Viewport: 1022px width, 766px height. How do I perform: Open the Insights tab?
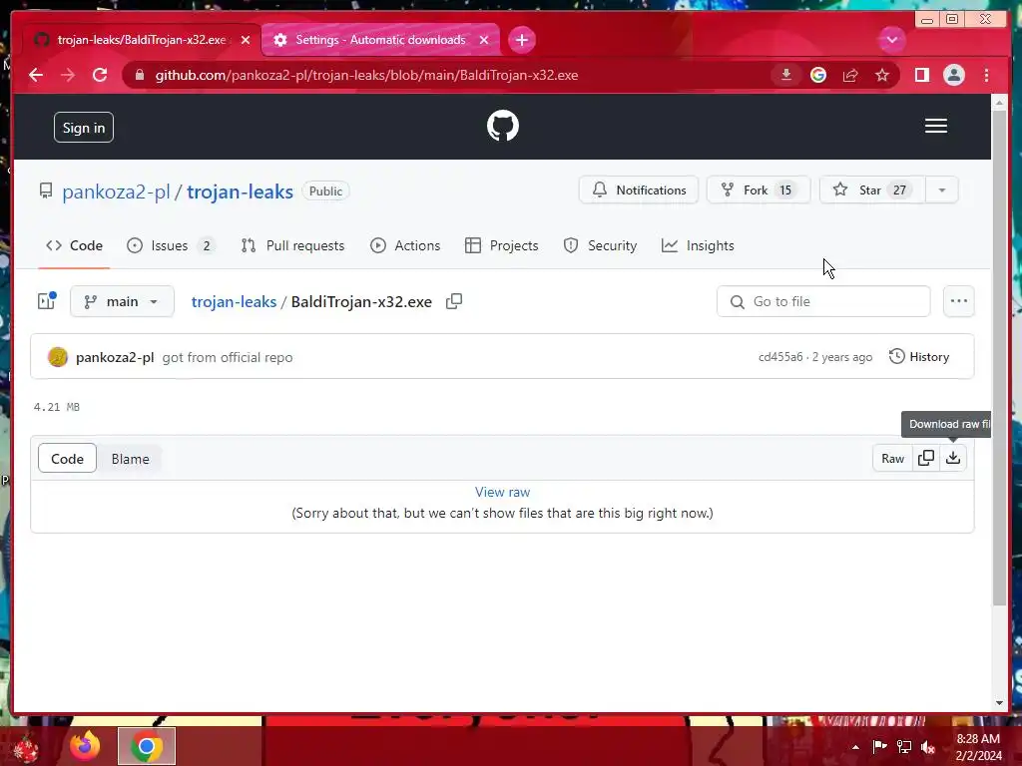pyautogui.click(x=698, y=245)
